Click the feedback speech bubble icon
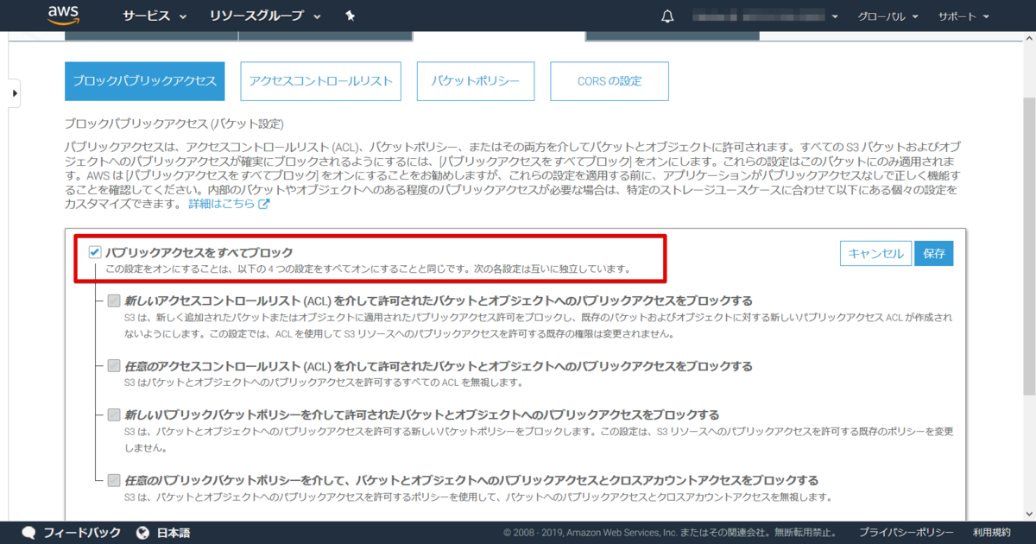This screenshot has height=544, width=1036. click(x=28, y=533)
